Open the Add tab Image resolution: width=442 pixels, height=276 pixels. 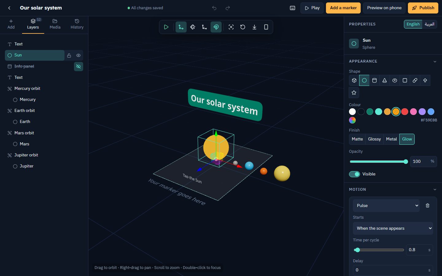[11, 24]
